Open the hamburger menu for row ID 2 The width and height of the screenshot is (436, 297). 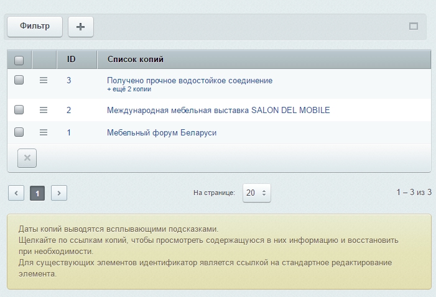pyautogui.click(x=44, y=110)
